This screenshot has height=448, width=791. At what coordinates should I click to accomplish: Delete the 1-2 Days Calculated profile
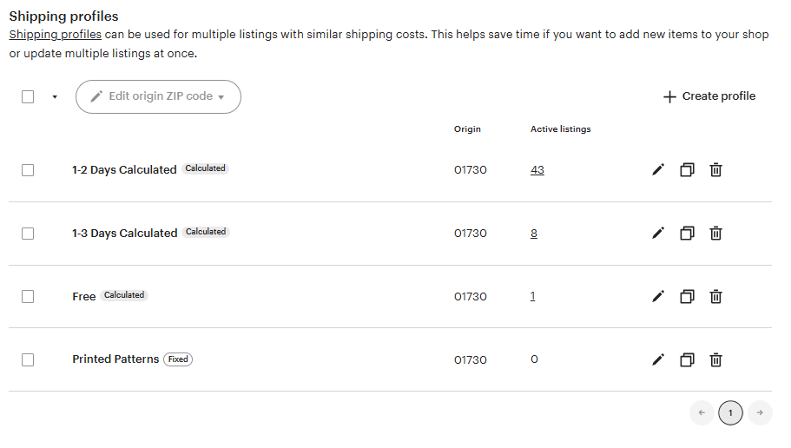[715, 170]
